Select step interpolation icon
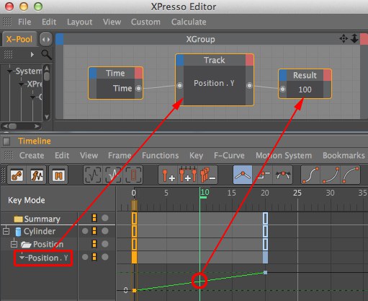This screenshot has height=301, width=368. coord(263,175)
